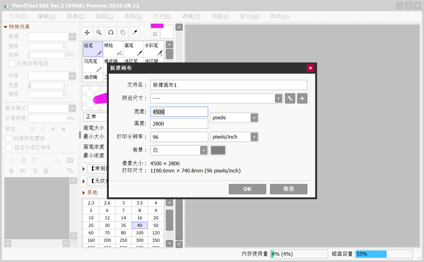Click the 宽度 width field showing 4500

(x=179, y=112)
